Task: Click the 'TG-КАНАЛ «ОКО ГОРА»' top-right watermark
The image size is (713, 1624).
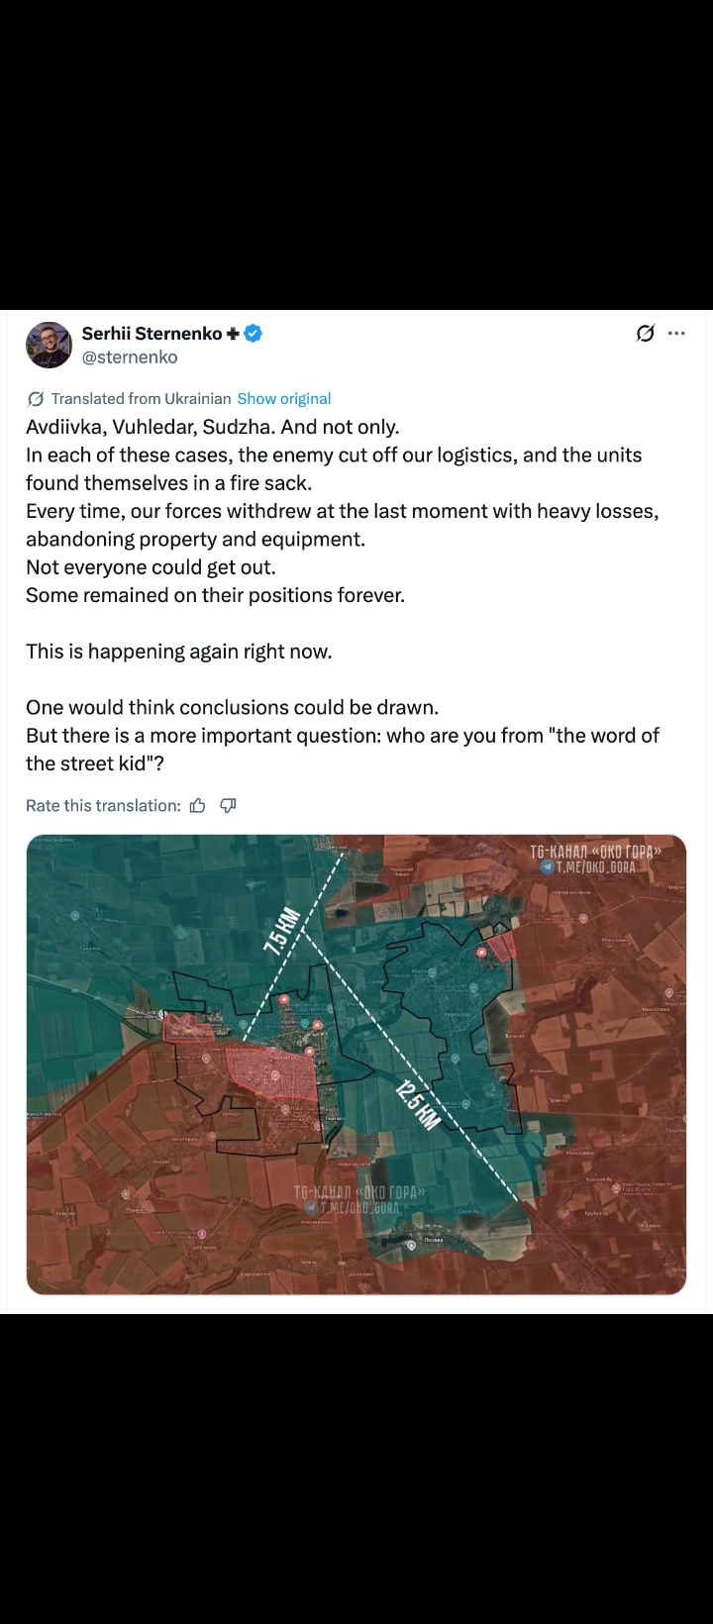Action: click(x=595, y=852)
